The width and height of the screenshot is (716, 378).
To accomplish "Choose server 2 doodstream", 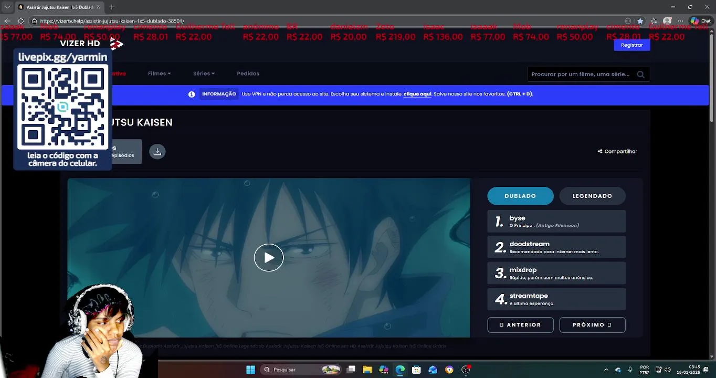I will [x=556, y=247].
